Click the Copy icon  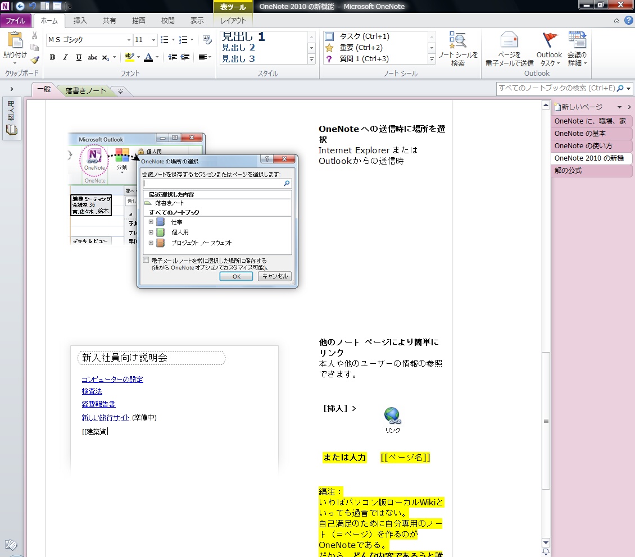point(35,47)
